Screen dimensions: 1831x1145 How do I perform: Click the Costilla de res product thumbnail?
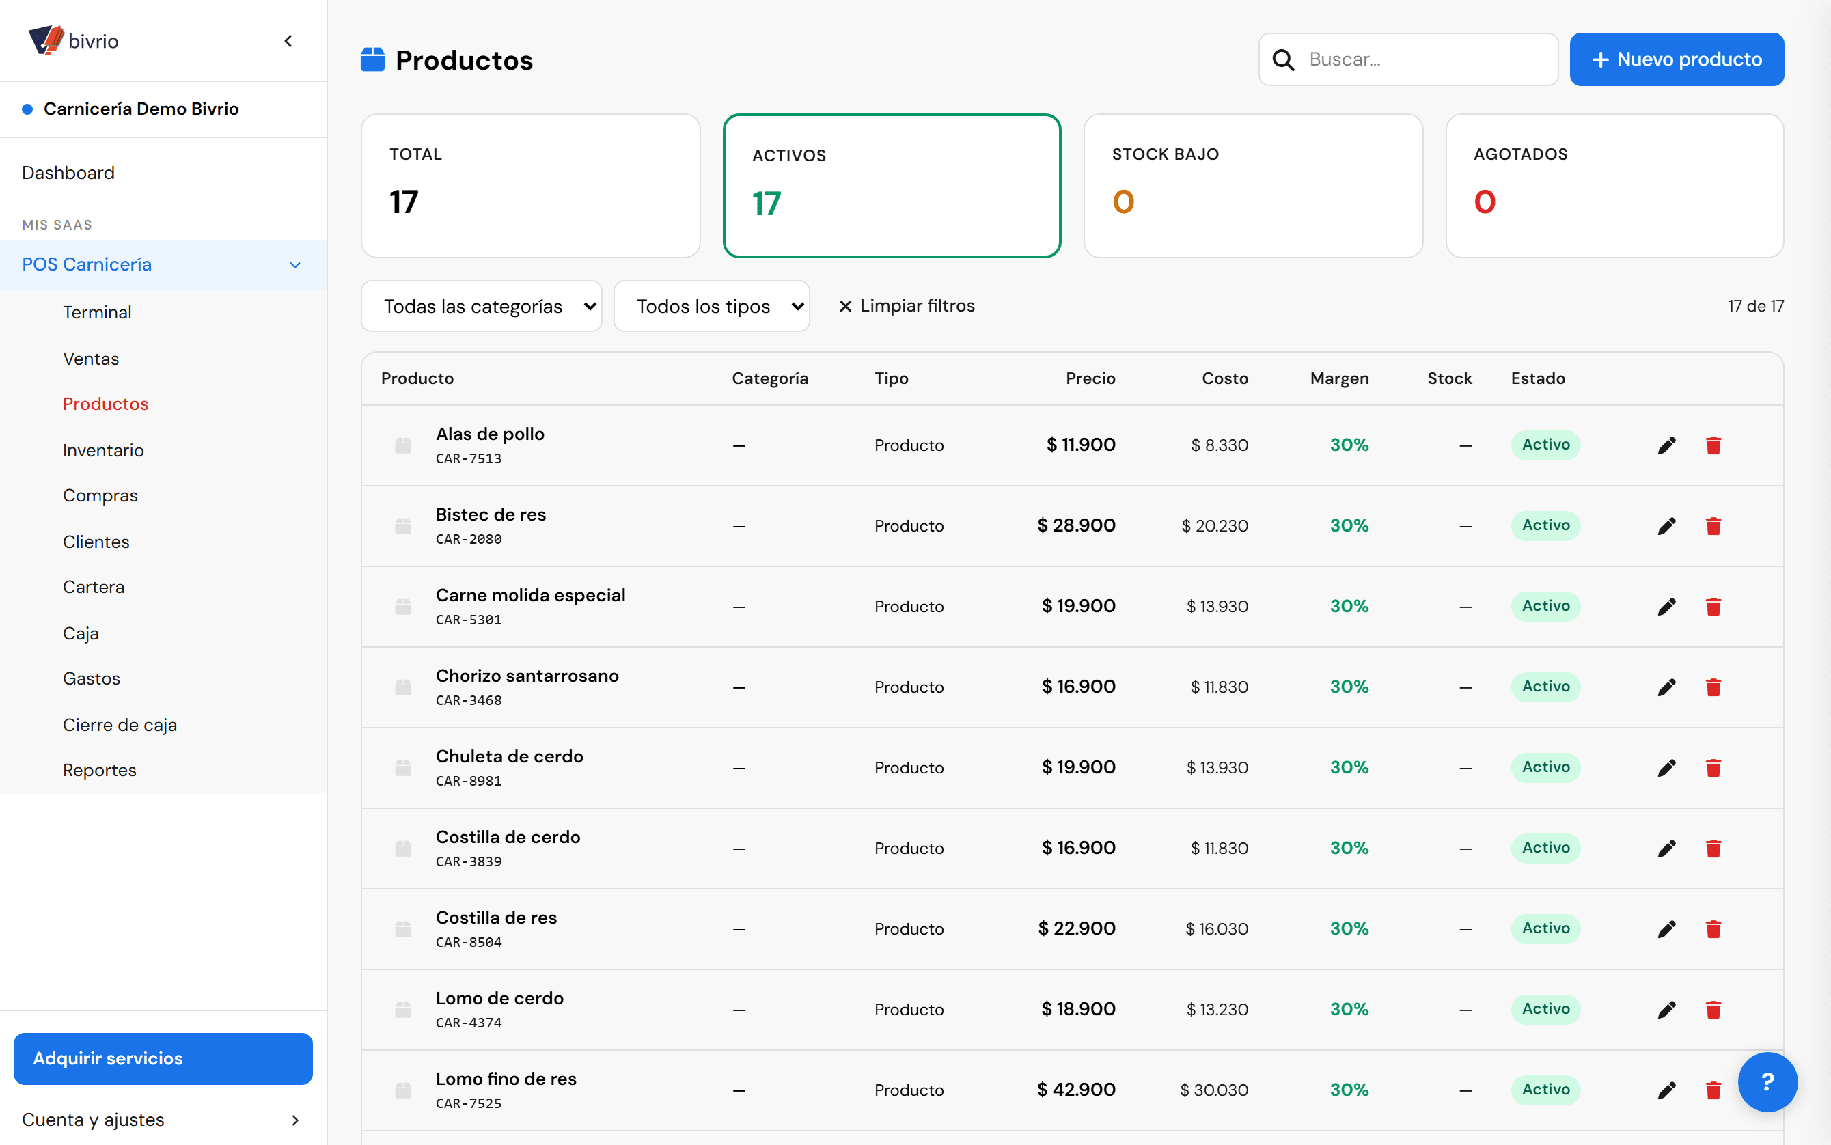point(403,929)
